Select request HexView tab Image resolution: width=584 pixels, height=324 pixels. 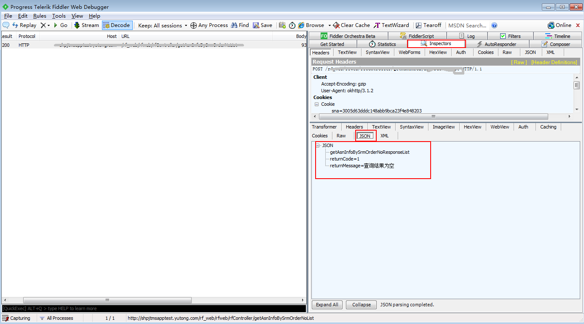pos(438,52)
